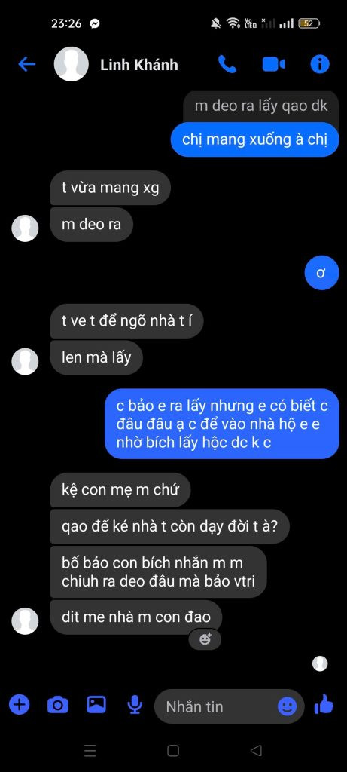Open emoji picker in message field
The image size is (347, 772).
coord(287,706)
